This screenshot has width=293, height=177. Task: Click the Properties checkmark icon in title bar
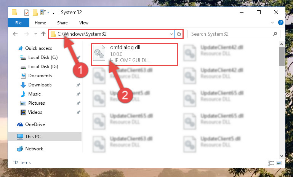27,13
